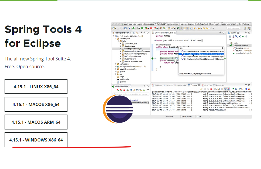Click the 'Spring Tools 4 for Eclipse' heading
Screen dimensions: 261x169
click(x=43, y=36)
